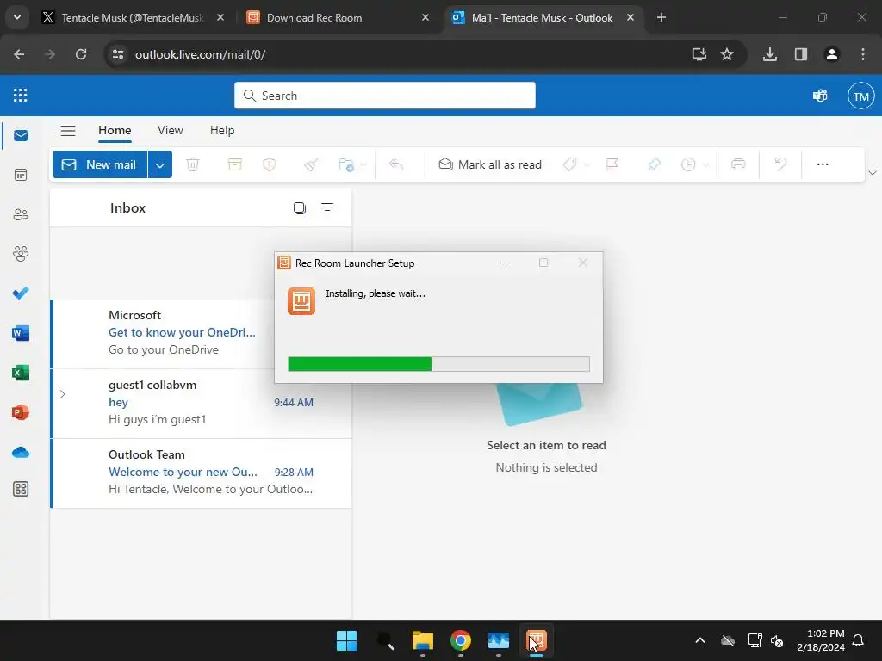882x661 pixels.
Task: Toggle the navigation pane hamburger button
Action: click(x=68, y=131)
